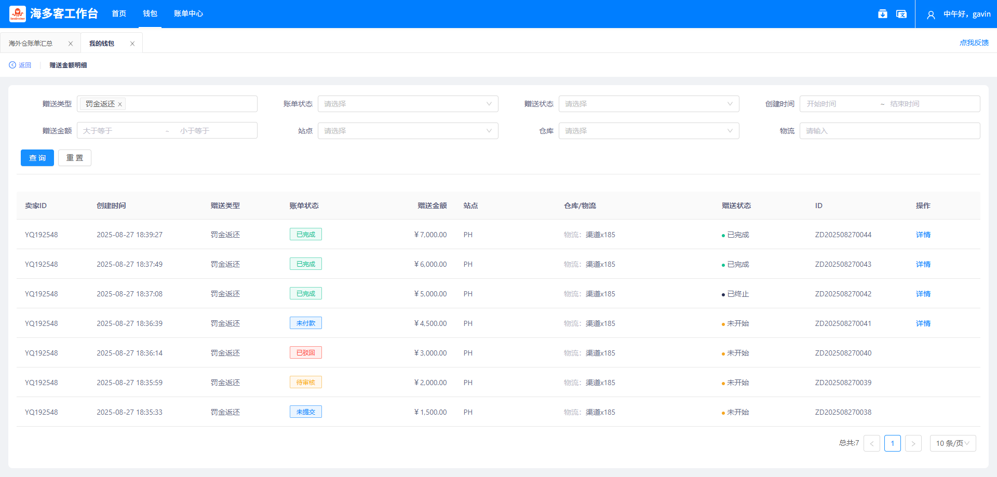
Task: Click the 查询 search button
Action: pyautogui.click(x=37, y=158)
